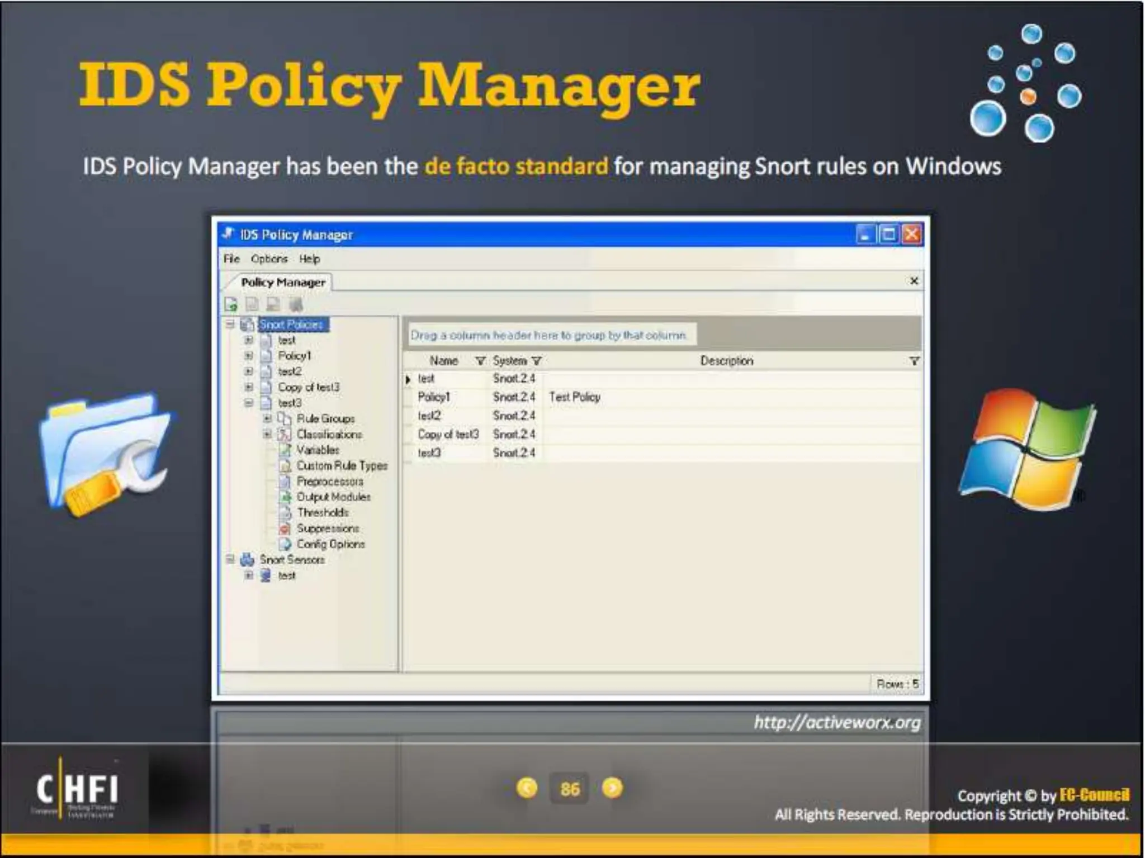Click the Output Modules icon
This screenshot has height=858, width=1145.
pos(286,497)
